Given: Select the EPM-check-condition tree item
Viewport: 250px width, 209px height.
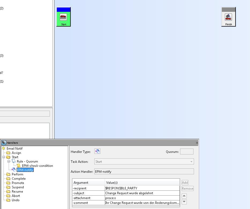Looking at the screenshot, I should pyautogui.click(x=38, y=165).
